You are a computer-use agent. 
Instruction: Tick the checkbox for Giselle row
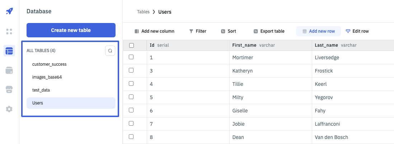tap(131, 110)
